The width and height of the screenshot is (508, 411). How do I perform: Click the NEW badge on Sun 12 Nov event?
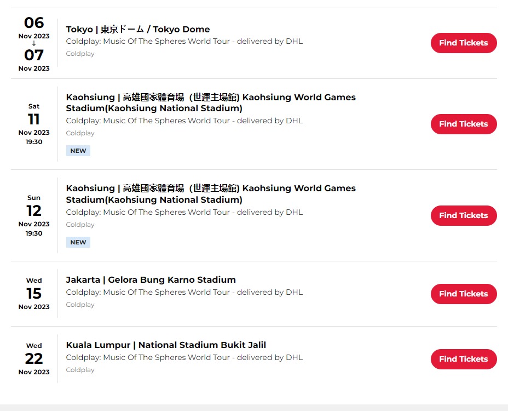[x=78, y=242]
